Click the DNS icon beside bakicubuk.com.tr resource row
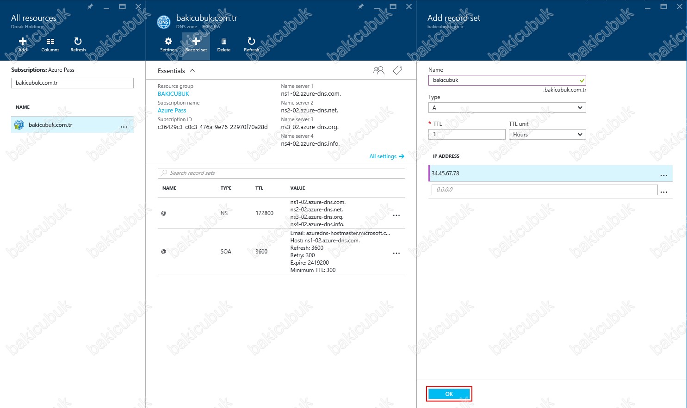Screen dimensions: 687x408 (19, 124)
